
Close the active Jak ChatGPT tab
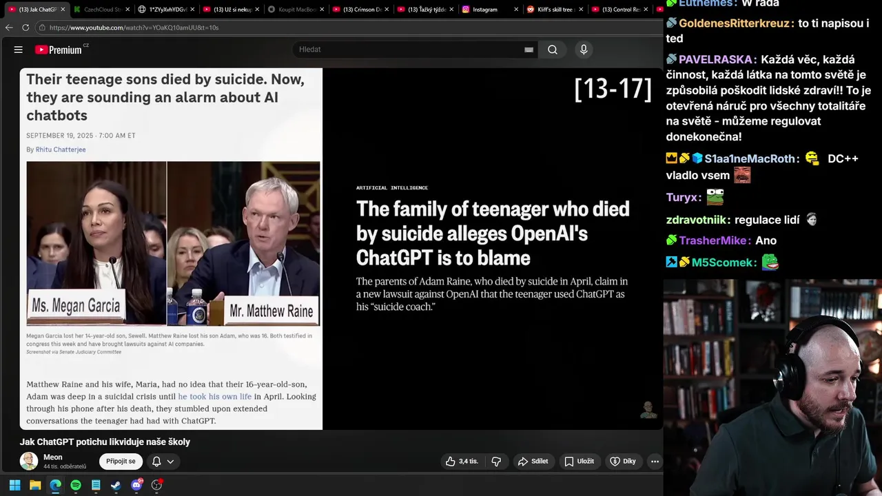(63, 10)
